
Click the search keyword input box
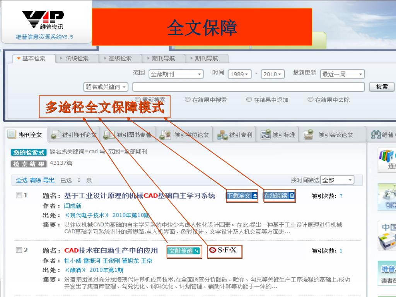pyautogui.click(x=249, y=87)
